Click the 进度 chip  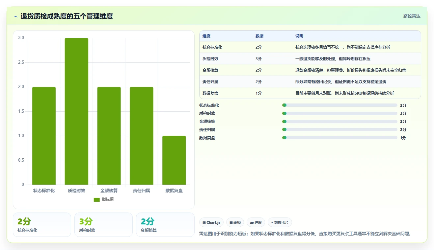pyautogui.click(x=256, y=222)
